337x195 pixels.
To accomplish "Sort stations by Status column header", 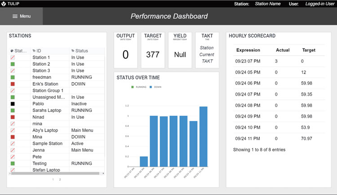I will 87,51.
